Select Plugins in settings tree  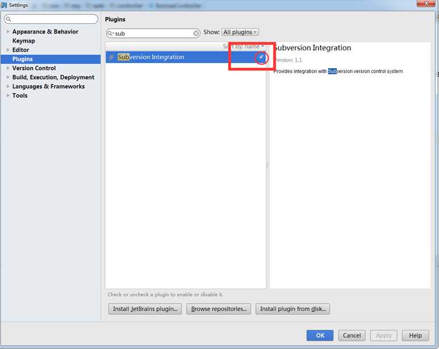click(51, 59)
